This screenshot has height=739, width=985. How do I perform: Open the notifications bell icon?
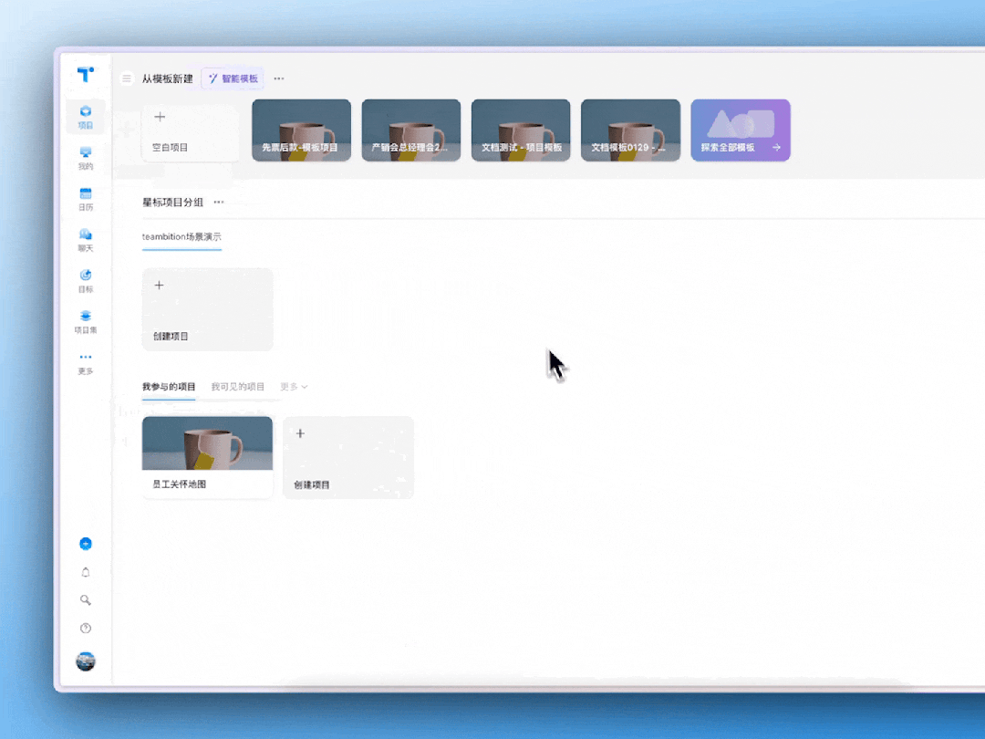[x=86, y=572]
